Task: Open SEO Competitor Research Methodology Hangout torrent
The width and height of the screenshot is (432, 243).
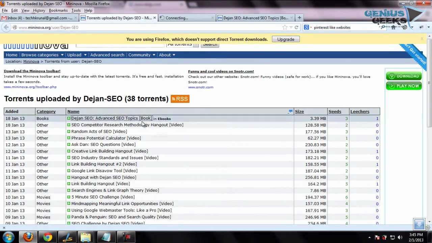Action: pos(127,125)
